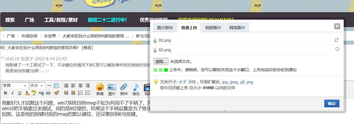Go to 广场 in the top navigation bar
This screenshot has height=124, width=354.
tap(29, 20)
